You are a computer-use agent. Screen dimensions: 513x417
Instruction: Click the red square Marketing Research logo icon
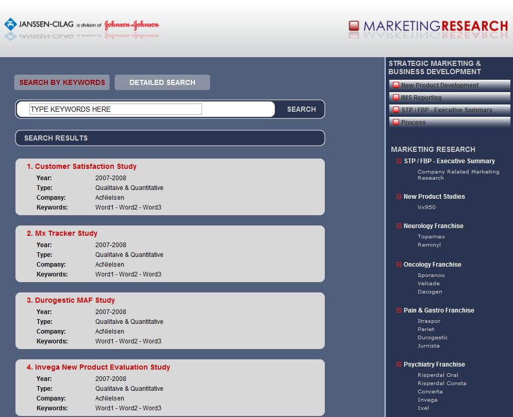point(354,26)
